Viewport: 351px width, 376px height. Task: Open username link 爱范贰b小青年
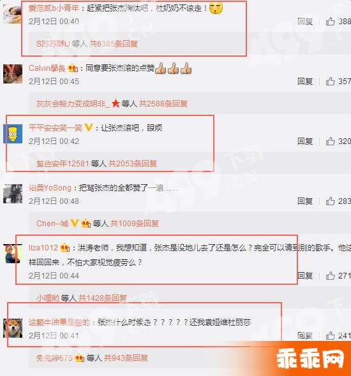click(54, 8)
